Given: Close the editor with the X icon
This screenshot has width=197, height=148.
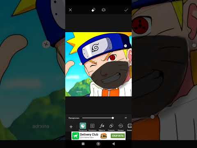Looking at the screenshot, I should pos(70,10).
